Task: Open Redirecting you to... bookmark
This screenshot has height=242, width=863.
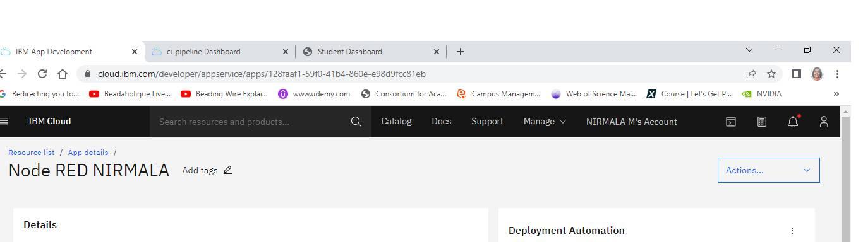Action: 39,94
